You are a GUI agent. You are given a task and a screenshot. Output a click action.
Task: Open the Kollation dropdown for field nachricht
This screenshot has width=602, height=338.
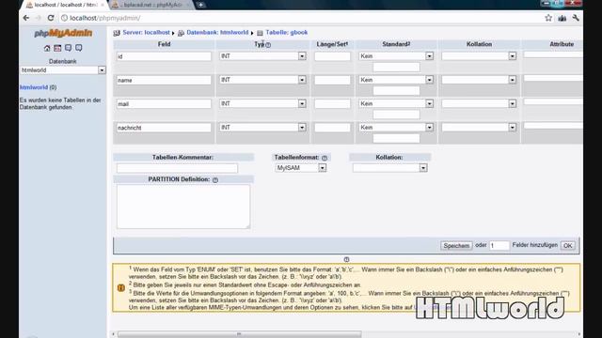479,128
